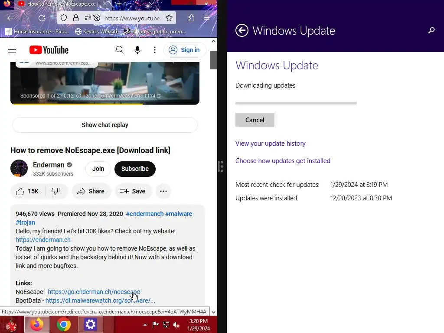Bookmark this page with the star
This screenshot has width=444, height=333.
click(169, 18)
